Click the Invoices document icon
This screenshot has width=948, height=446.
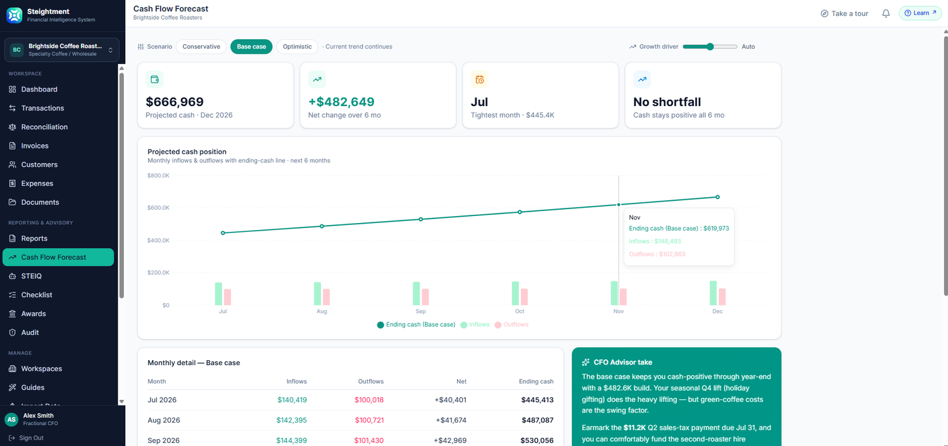[12, 146]
